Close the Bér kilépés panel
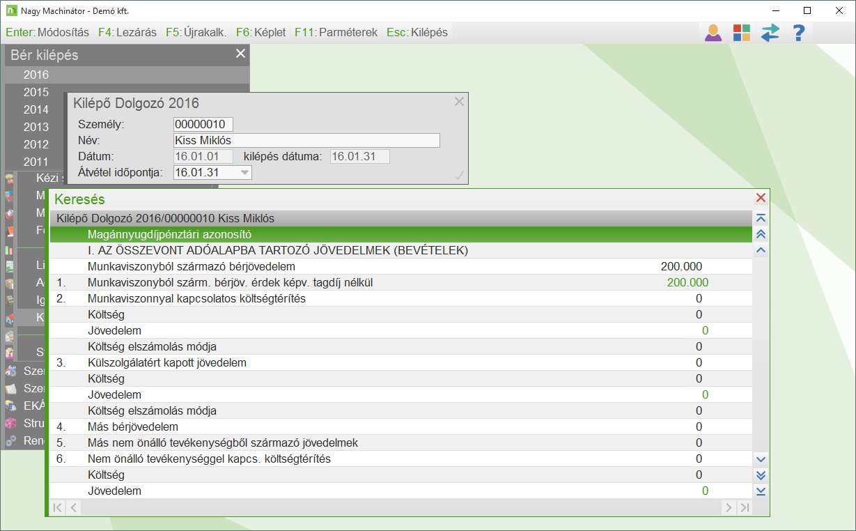 coord(240,54)
